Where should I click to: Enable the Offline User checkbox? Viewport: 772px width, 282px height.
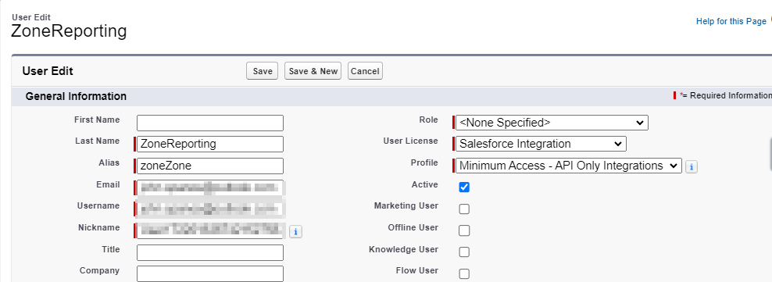(x=464, y=230)
